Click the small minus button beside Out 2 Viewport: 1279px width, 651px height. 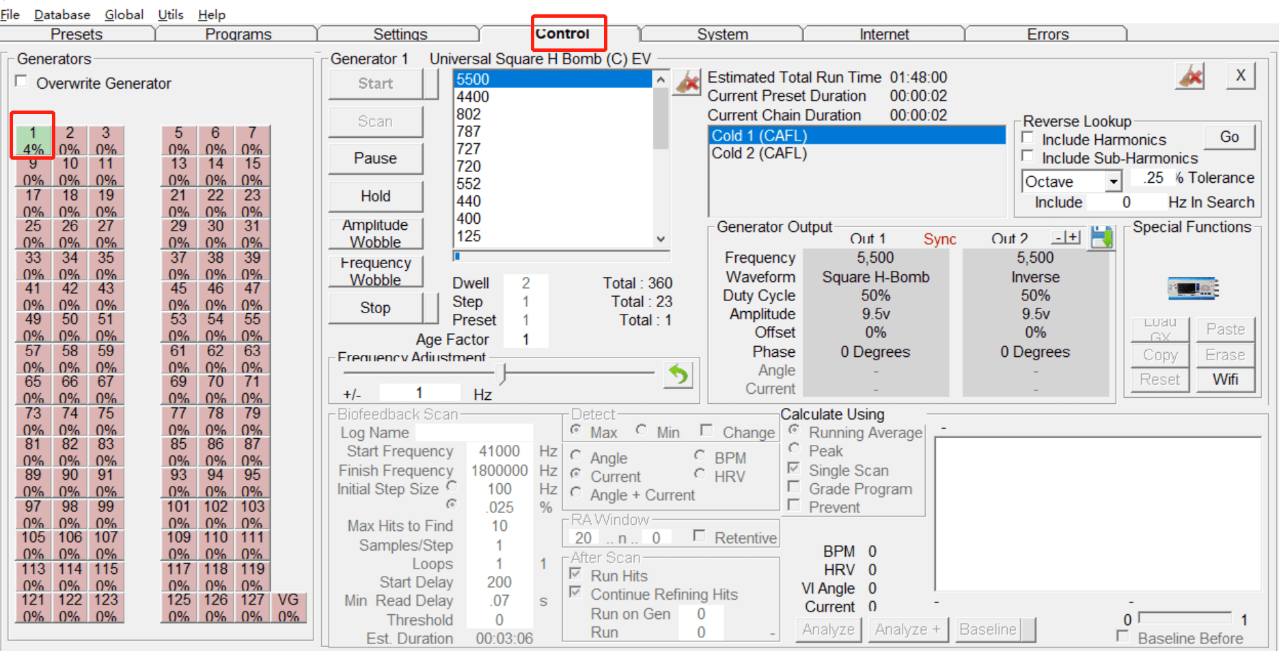click(1059, 237)
